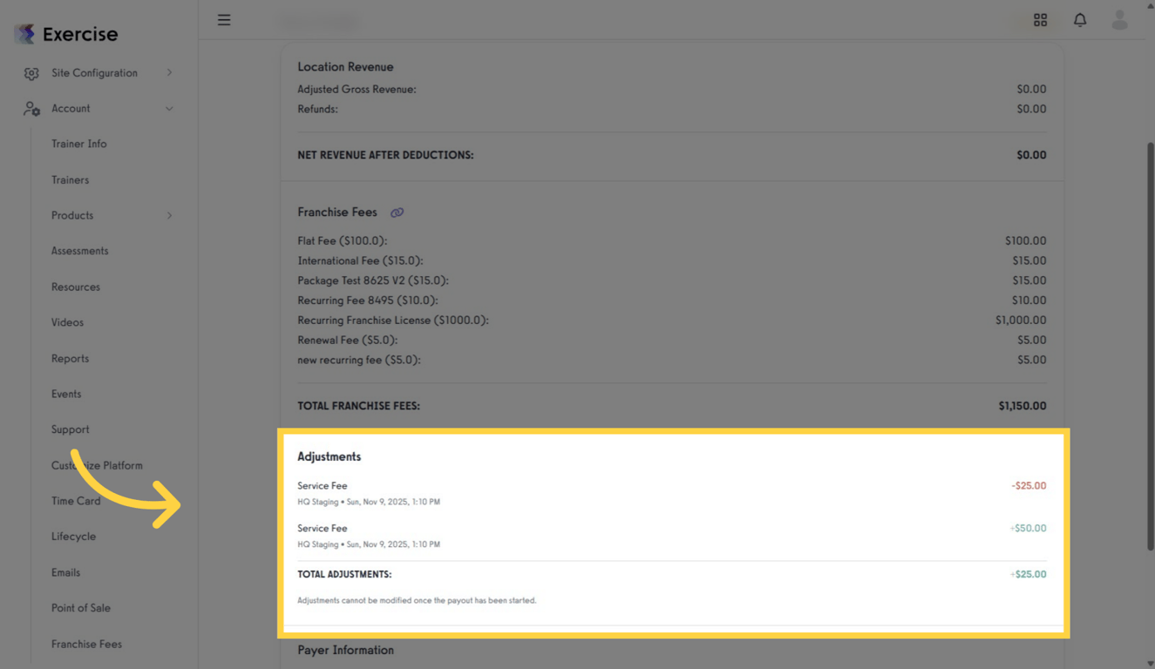Screen dimensions: 1155x669
Task: Open notifications via the bell icon
Action: (x=1080, y=19)
